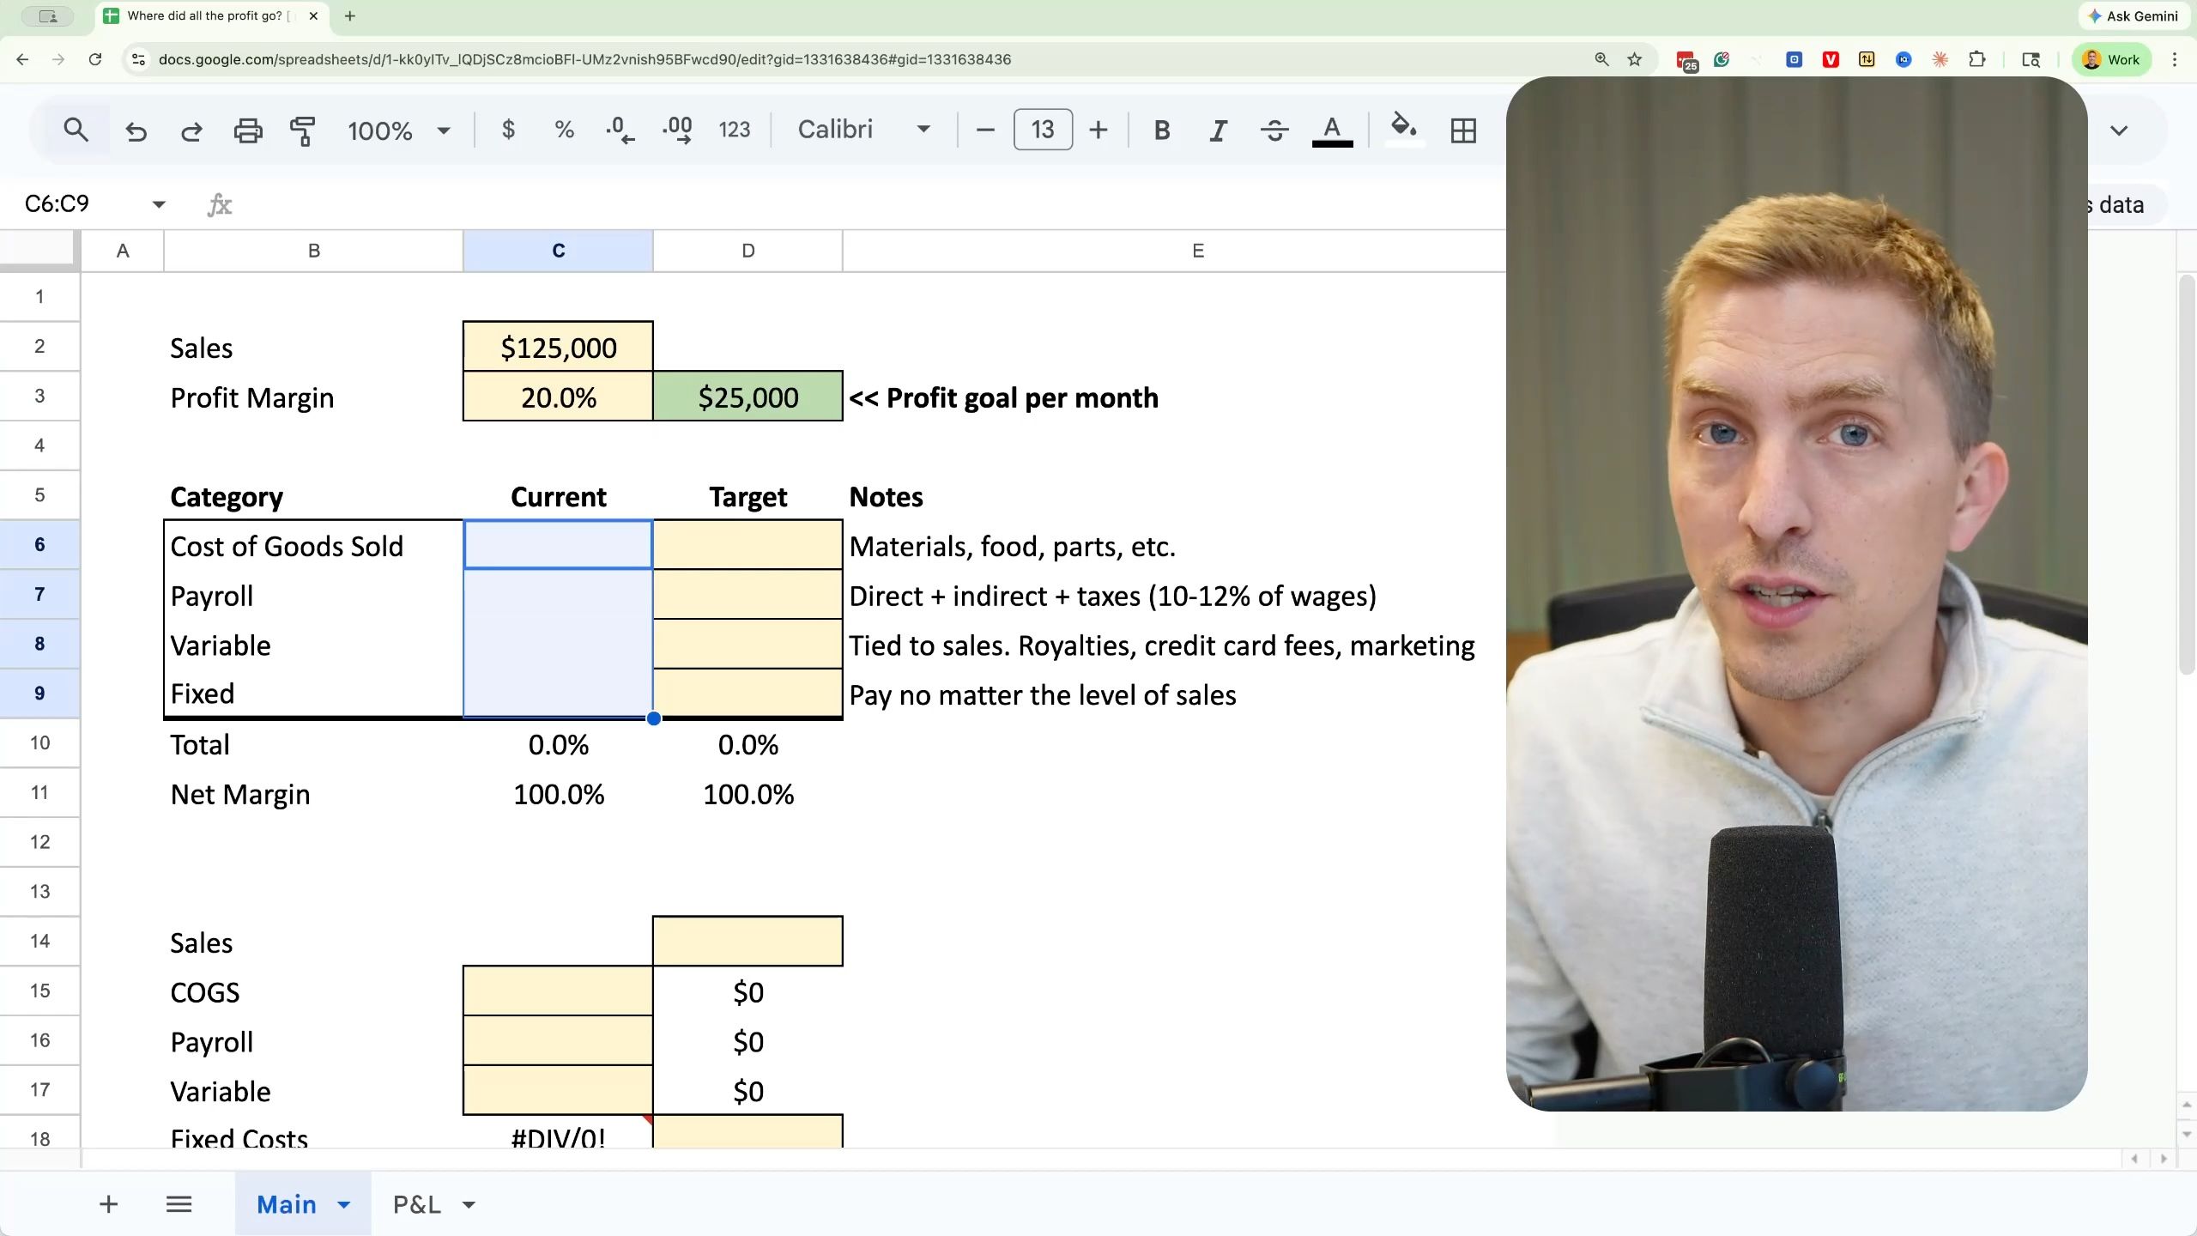Toggle italic formatting

[1218, 130]
